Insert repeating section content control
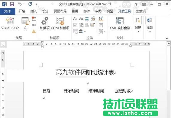Screen dimensions: 171x118 click(x=75, y=32)
